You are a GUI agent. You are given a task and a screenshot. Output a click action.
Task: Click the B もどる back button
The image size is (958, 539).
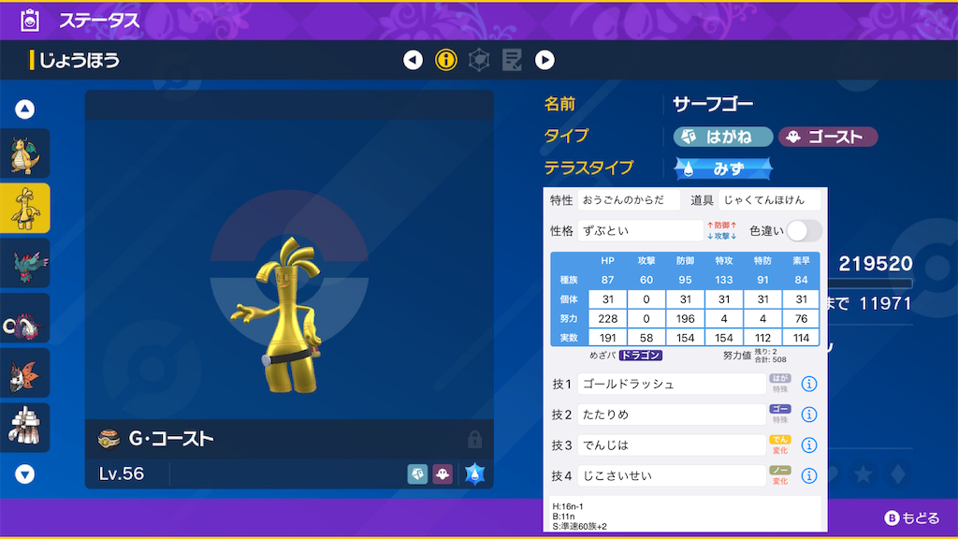click(911, 518)
